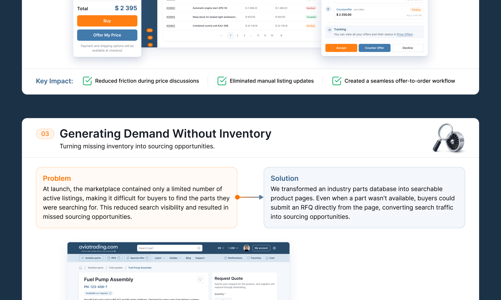This screenshot has height=300, width=501.
Task: Expand the Guides menu dropdown
Action: [175, 258]
